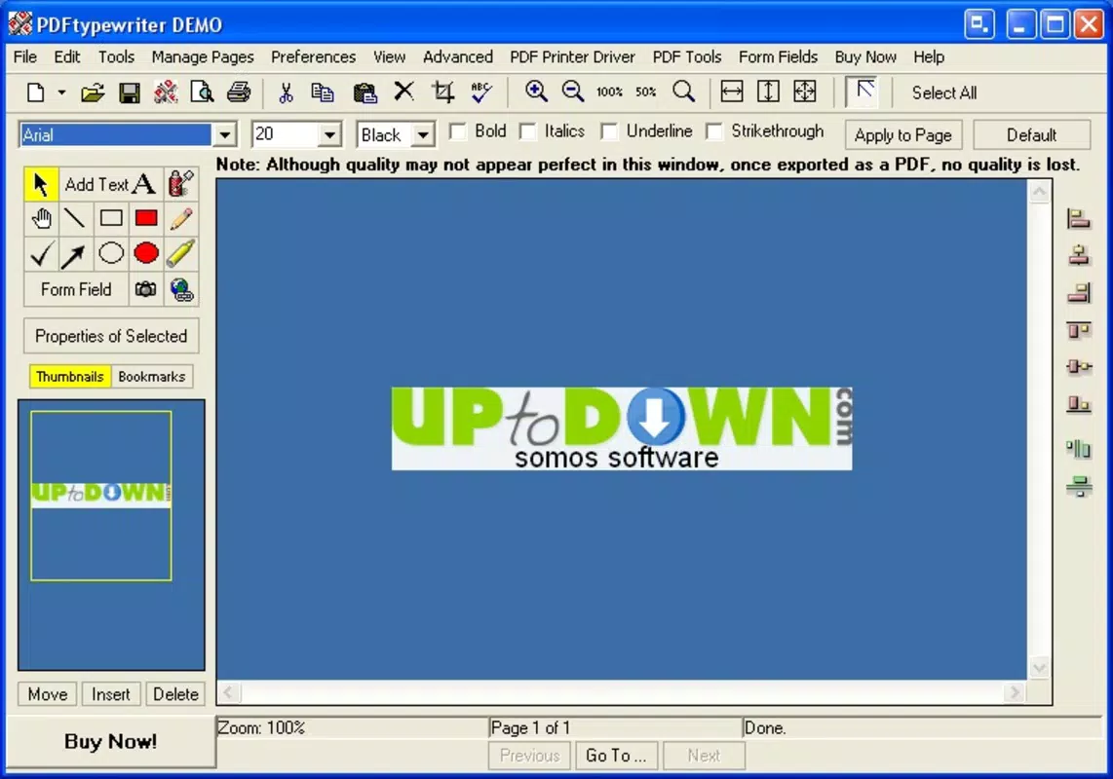
Task: Paste with clipboard icon
Action: pyautogui.click(x=365, y=93)
